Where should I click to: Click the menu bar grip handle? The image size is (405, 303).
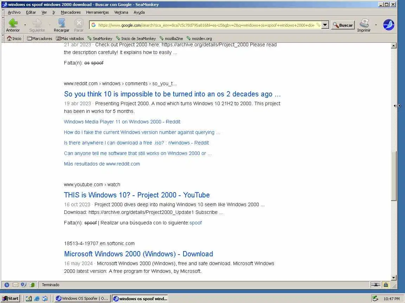[3, 12]
